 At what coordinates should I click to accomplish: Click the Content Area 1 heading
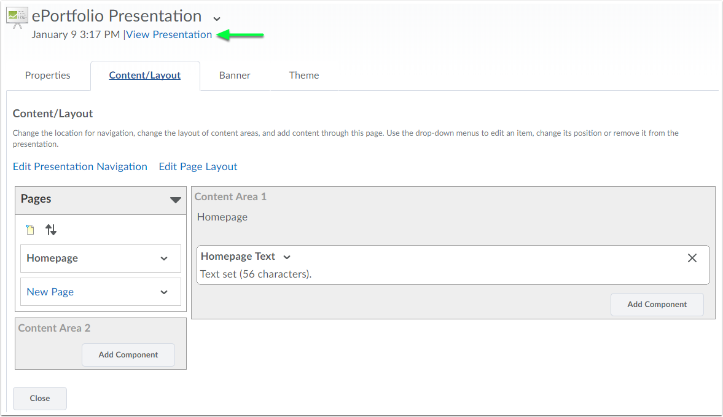[230, 197]
